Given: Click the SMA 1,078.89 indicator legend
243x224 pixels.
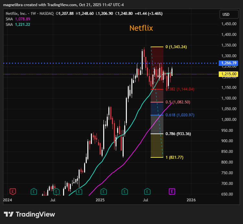Looking at the screenshot, I should point(18,19).
